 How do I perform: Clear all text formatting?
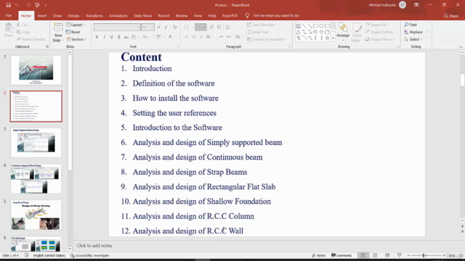point(175,28)
